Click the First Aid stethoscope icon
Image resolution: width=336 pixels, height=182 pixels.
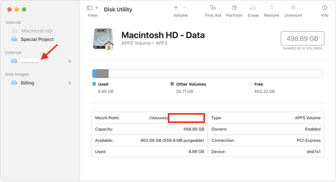coord(213,8)
